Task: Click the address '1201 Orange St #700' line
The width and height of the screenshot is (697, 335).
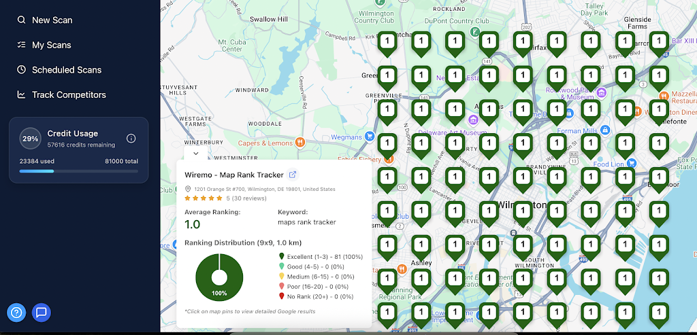Action: coord(265,189)
